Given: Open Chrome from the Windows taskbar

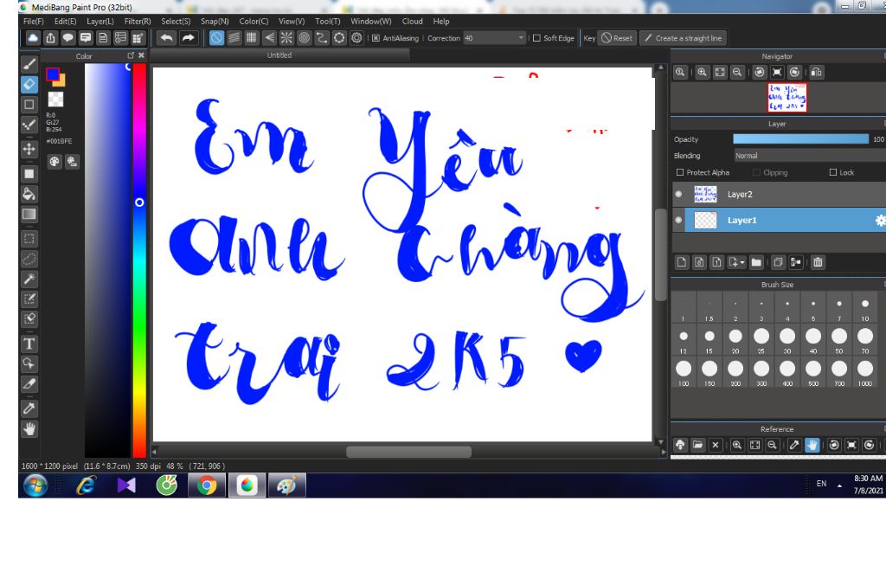Looking at the screenshot, I should click(207, 485).
